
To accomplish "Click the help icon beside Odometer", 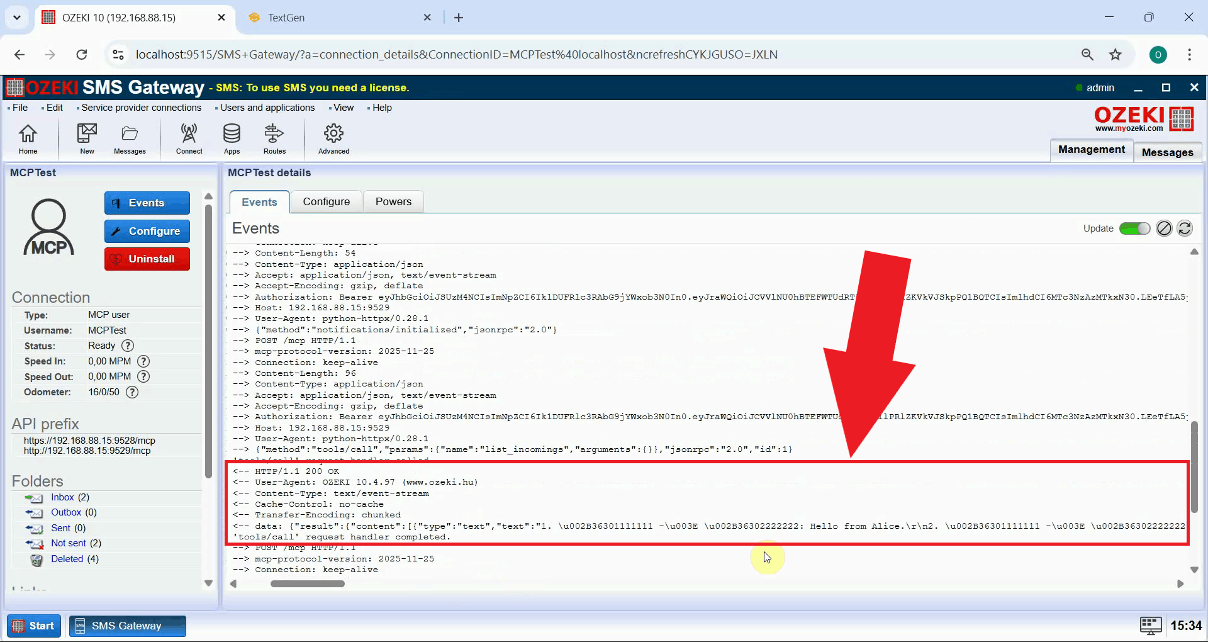I will coord(131,392).
